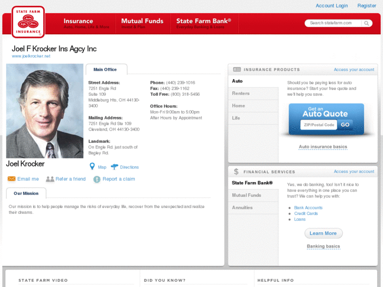Click the search magnifier icon
The width and height of the screenshot is (383, 287).
(366, 23)
